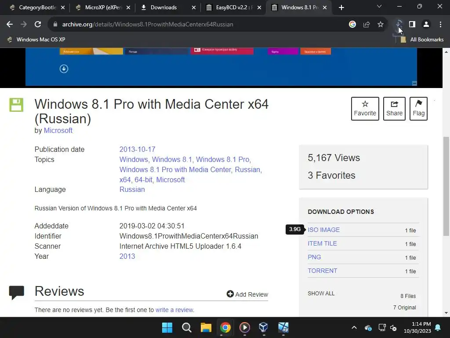Click the scrollbar down arrow
This screenshot has width=450, height=338.
coord(446,313)
